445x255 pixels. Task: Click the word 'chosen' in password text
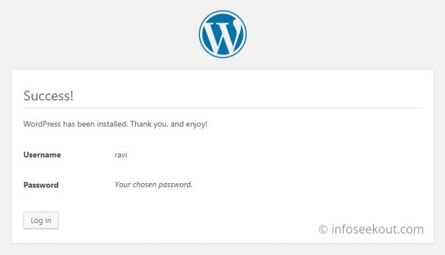tap(144, 184)
